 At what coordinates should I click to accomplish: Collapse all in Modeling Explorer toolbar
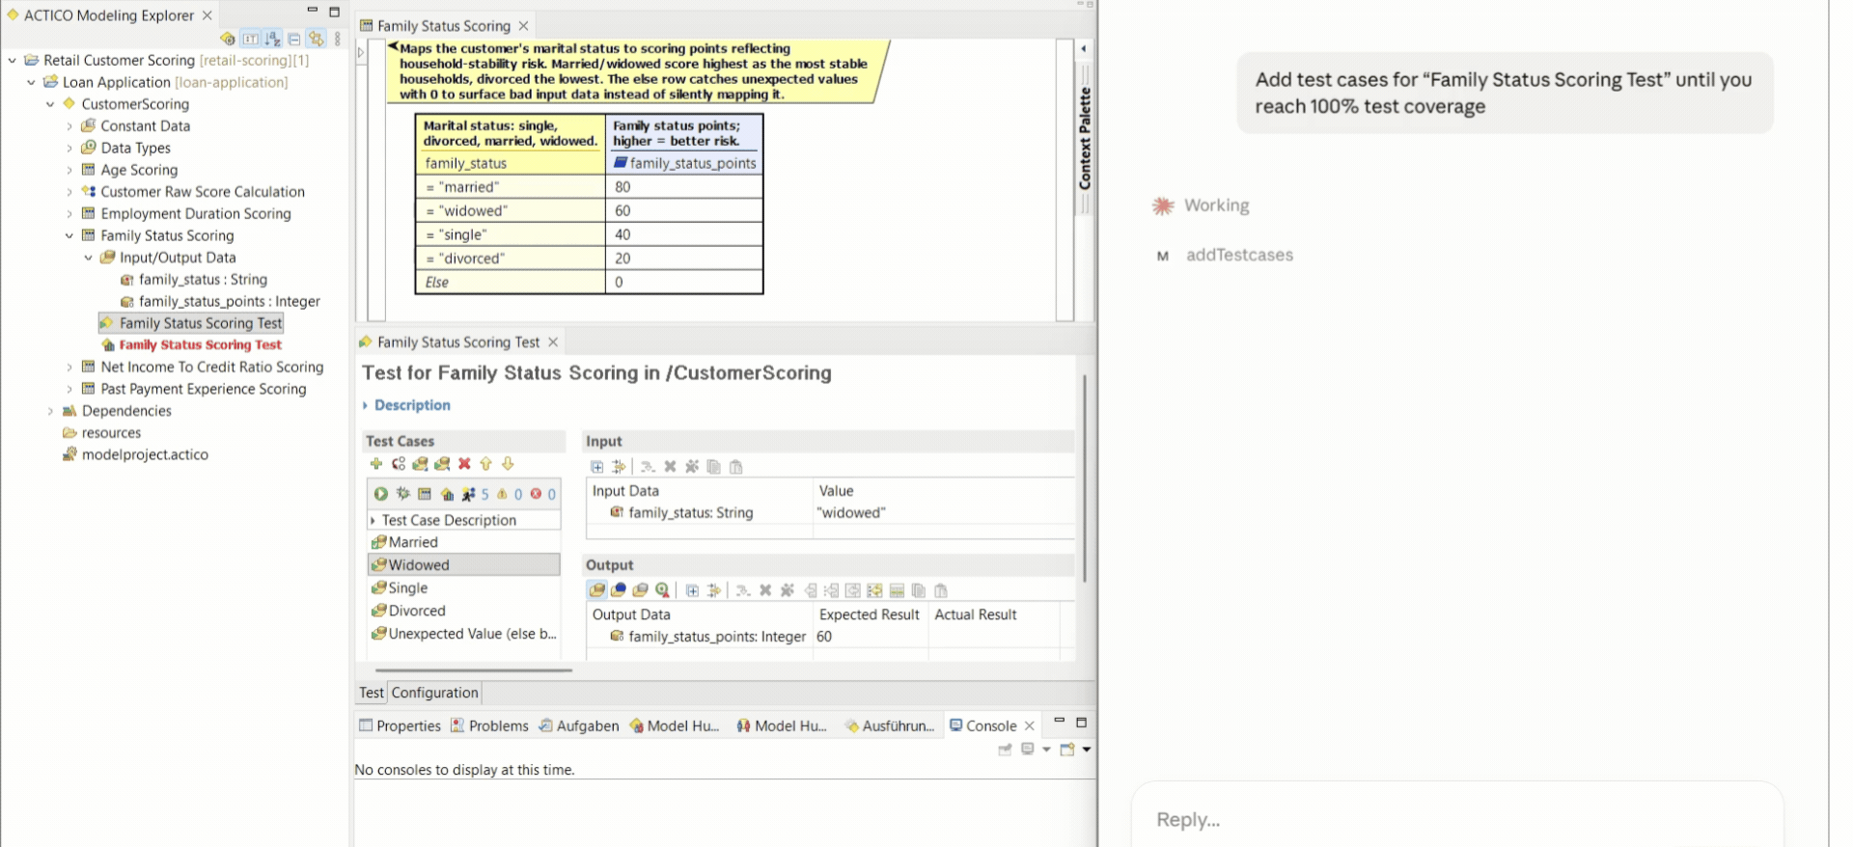(x=294, y=39)
